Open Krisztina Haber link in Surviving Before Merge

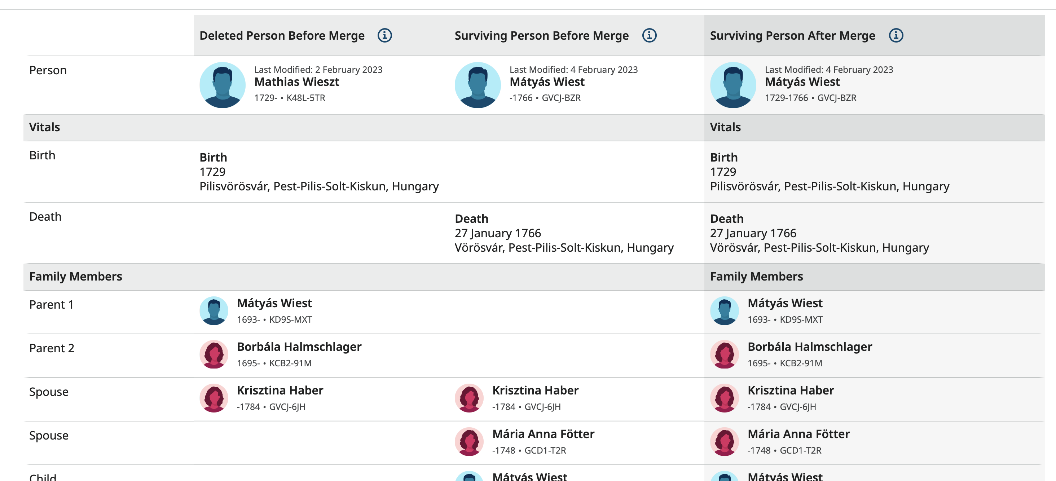click(x=535, y=390)
